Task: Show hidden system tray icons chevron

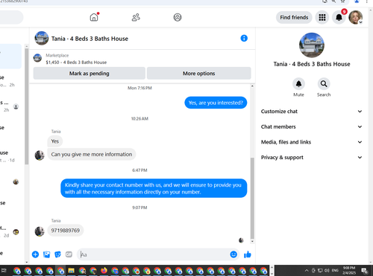Action: point(307,271)
